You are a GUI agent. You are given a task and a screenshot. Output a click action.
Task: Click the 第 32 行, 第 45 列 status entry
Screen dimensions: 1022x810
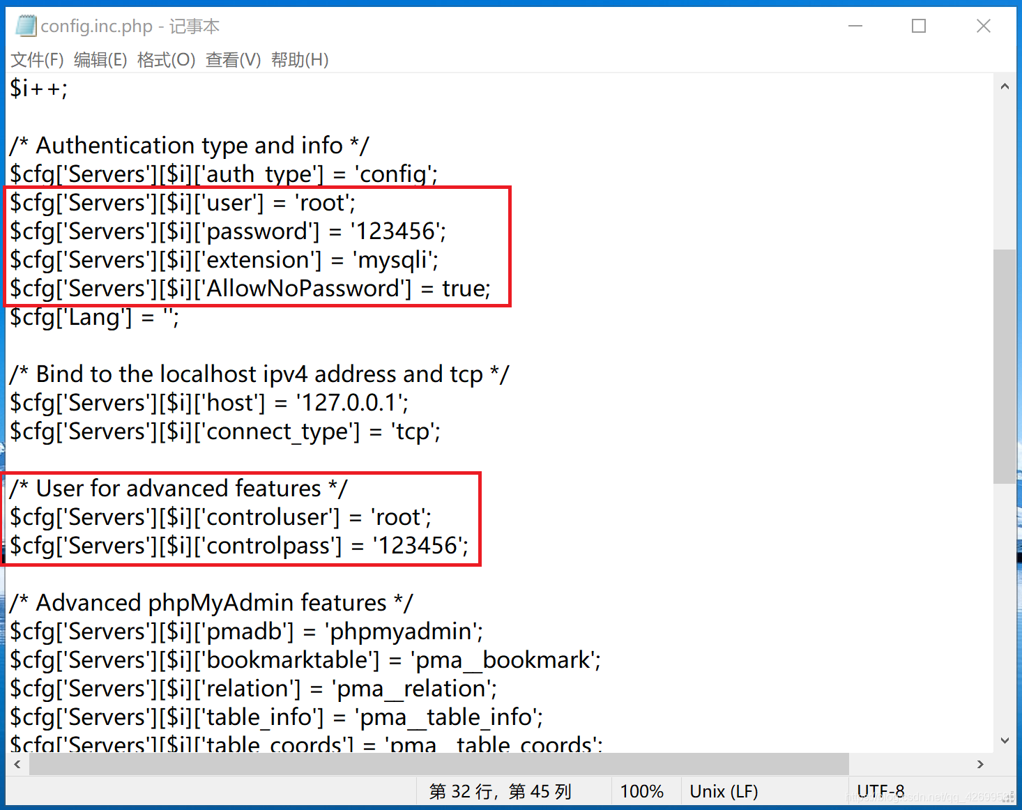501,791
